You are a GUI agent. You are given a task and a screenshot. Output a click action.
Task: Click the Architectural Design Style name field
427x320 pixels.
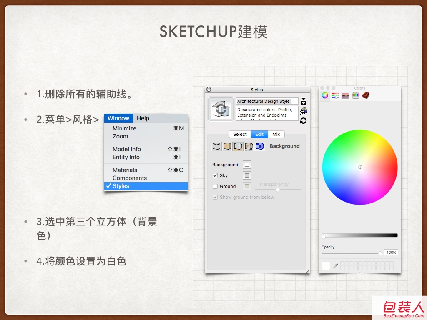click(267, 101)
